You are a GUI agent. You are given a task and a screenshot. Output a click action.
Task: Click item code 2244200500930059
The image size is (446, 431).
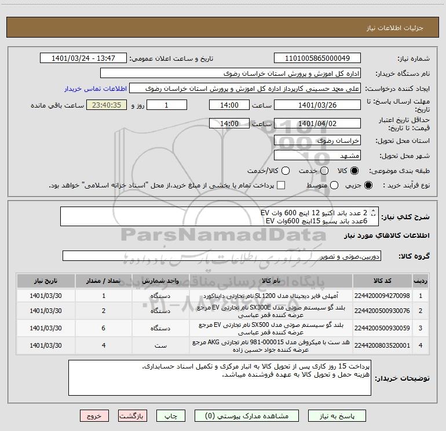pos(382,328)
